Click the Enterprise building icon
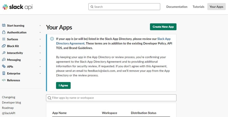 click(x=4, y=73)
